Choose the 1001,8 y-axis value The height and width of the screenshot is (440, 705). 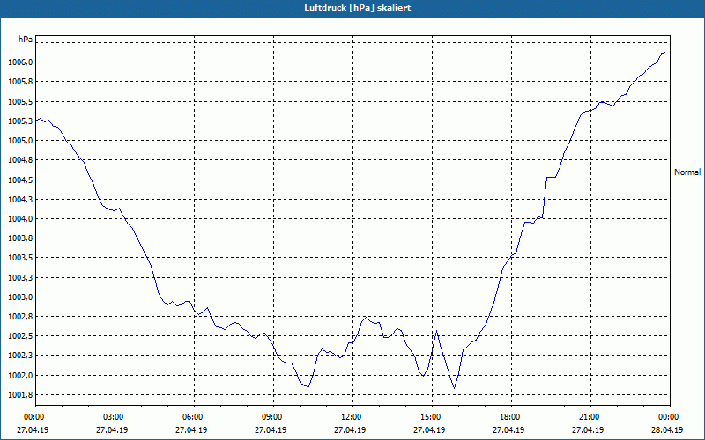(20, 395)
